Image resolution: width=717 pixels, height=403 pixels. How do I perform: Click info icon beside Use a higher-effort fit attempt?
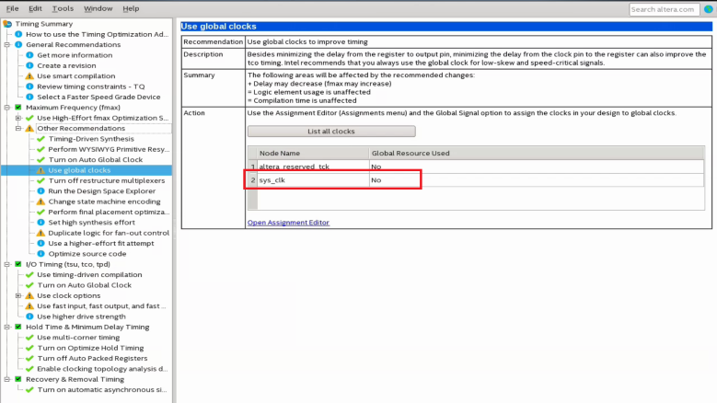(x=40, y=244)
